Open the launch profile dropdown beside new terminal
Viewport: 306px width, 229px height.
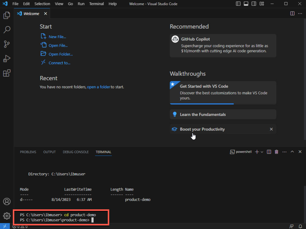click(262, 152)
